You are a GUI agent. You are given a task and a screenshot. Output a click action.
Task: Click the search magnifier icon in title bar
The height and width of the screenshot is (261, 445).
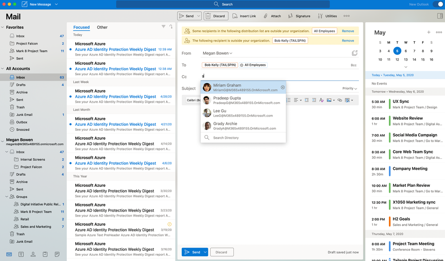click(216, 4)
